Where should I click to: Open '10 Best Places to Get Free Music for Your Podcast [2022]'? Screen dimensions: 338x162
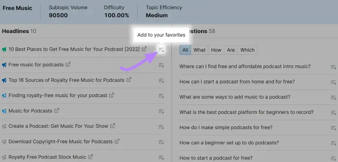coord(74,49)
